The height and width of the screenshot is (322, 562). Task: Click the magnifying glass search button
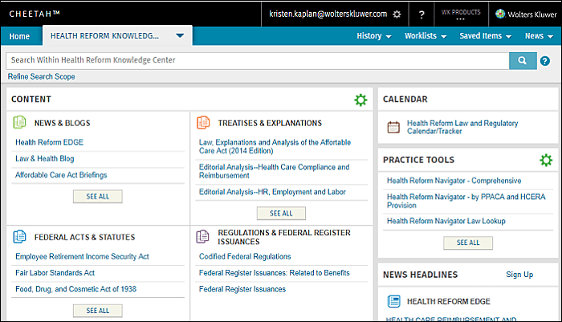(522, 60)
